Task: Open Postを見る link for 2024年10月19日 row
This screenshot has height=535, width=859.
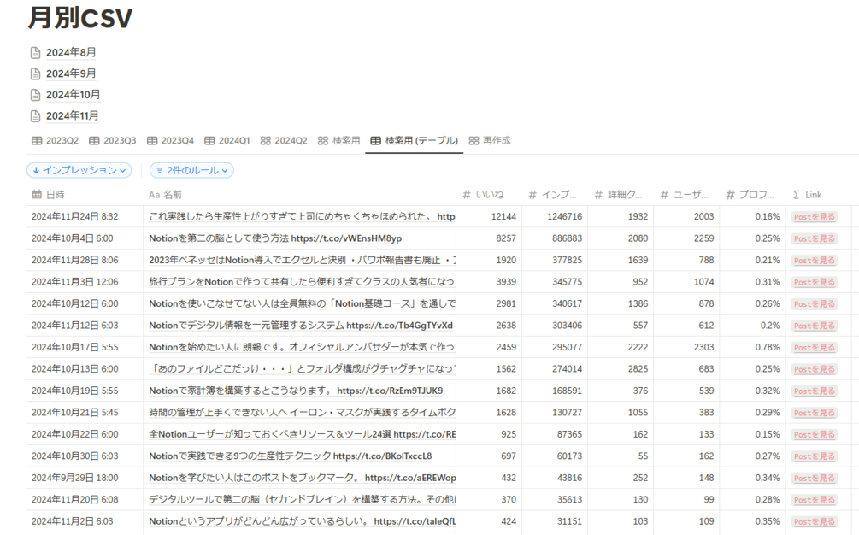Action: pos(815,391)
